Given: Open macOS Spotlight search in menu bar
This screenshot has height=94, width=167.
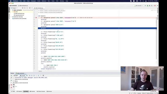Looking at the screenshot, I should pyautogui.click(x=143, y=1).
